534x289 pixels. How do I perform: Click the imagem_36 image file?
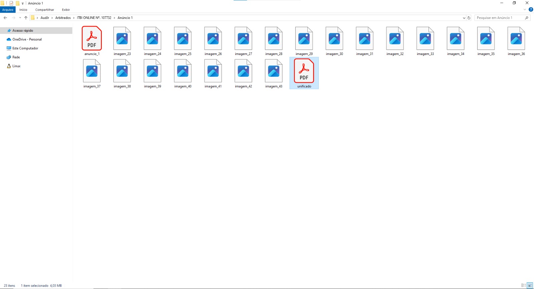pyautogui.click(x=516, y=40)
